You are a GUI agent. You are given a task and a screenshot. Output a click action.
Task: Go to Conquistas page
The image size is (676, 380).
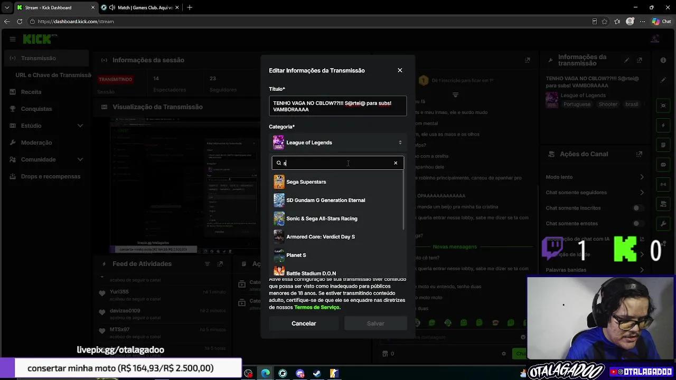pos(36,109)
